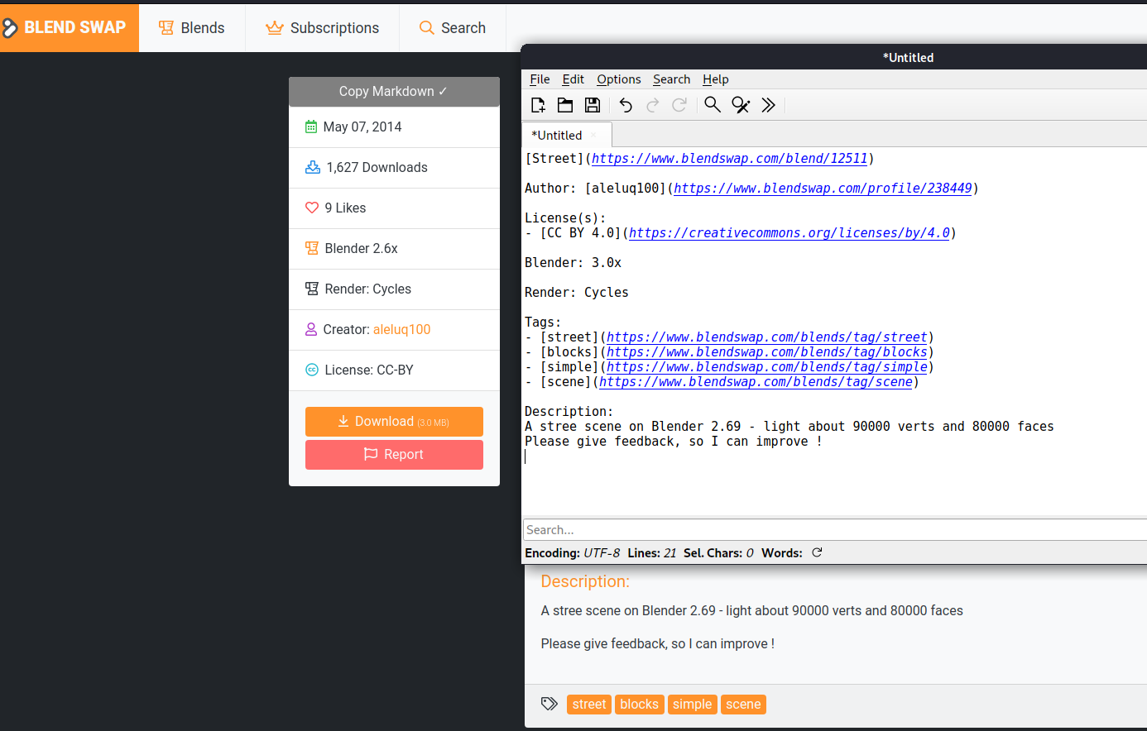Viewport: 1147px width, 731px height.
Task: Click the Sel. Chars: 0 status entry
Action: 718,552
